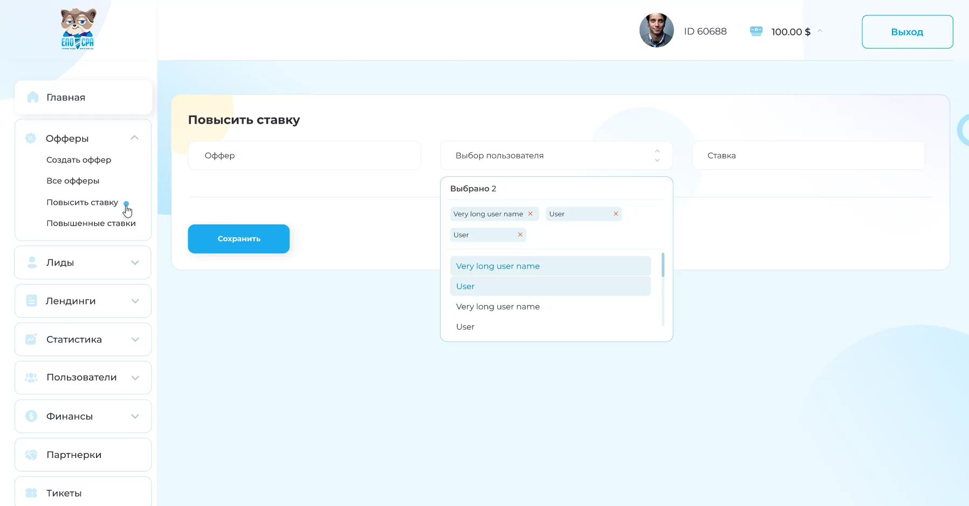Deselect highlighted 'User' option in list
Viewport: 969px width, 506px height.
coord(550,286)
